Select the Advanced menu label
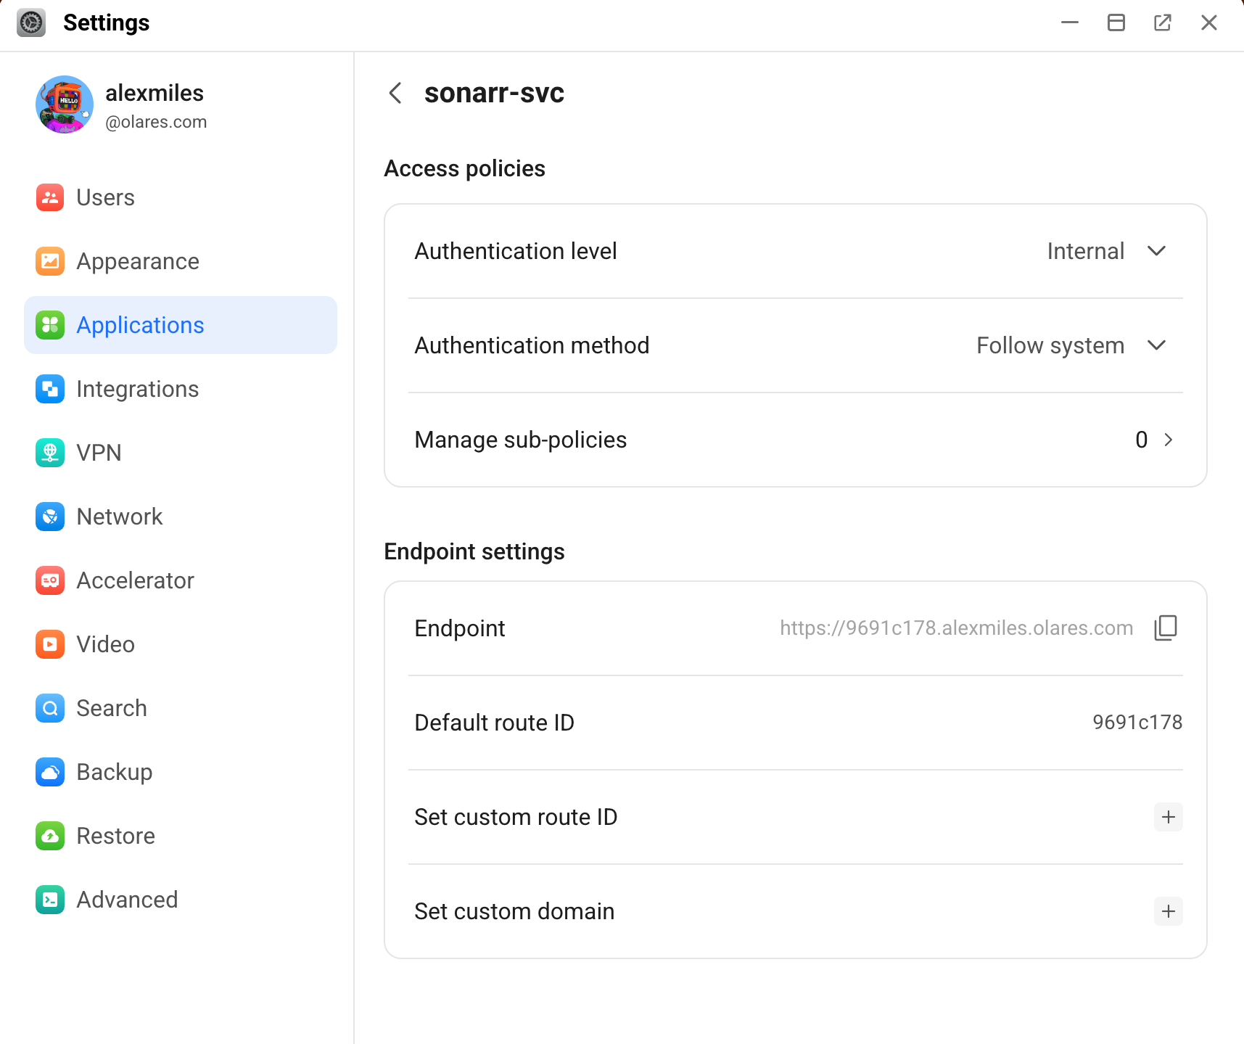This screenshot has width=1244, height=1044. tap(128, 900)
